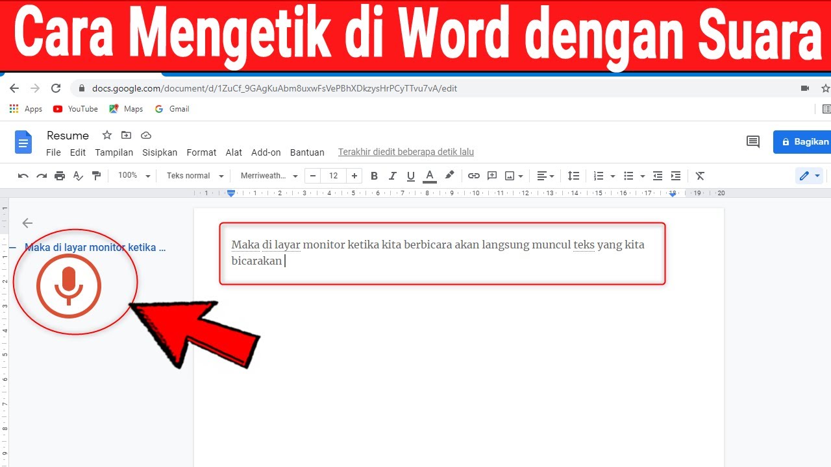This screenshot has width=831, height=467.
Task: Apply a bulleted list
Action: 628,176
